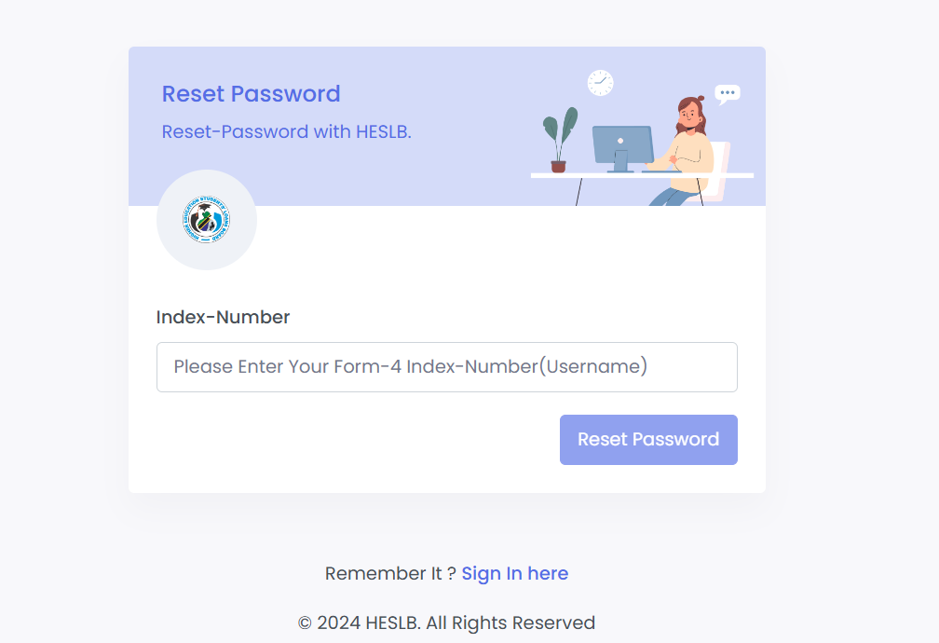Click the woman's blue jeans in illustration

673,198
